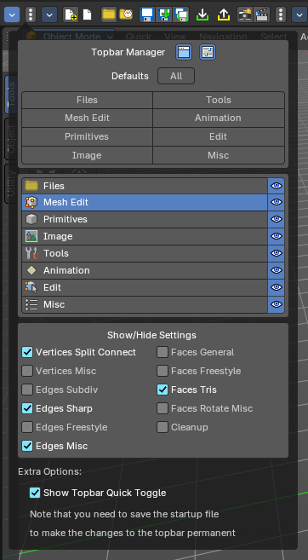The height and width of the screenshot is (560, 308).
Task: Click Primitives button in Defaults grid
Action: (x=87, y=136)
